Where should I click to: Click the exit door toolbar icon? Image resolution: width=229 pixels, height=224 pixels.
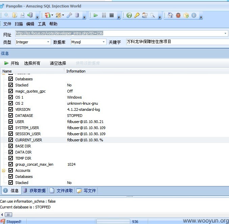pos(30,15)
